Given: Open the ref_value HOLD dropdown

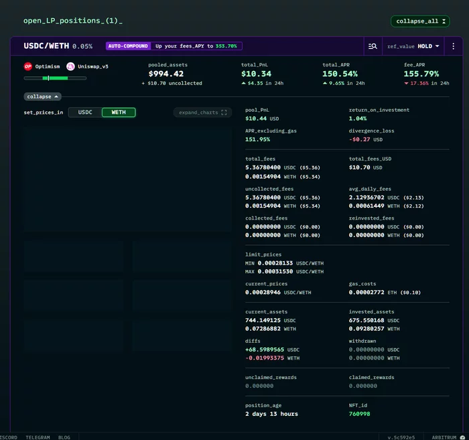Looking at the screenshot, I should [413, 46].
